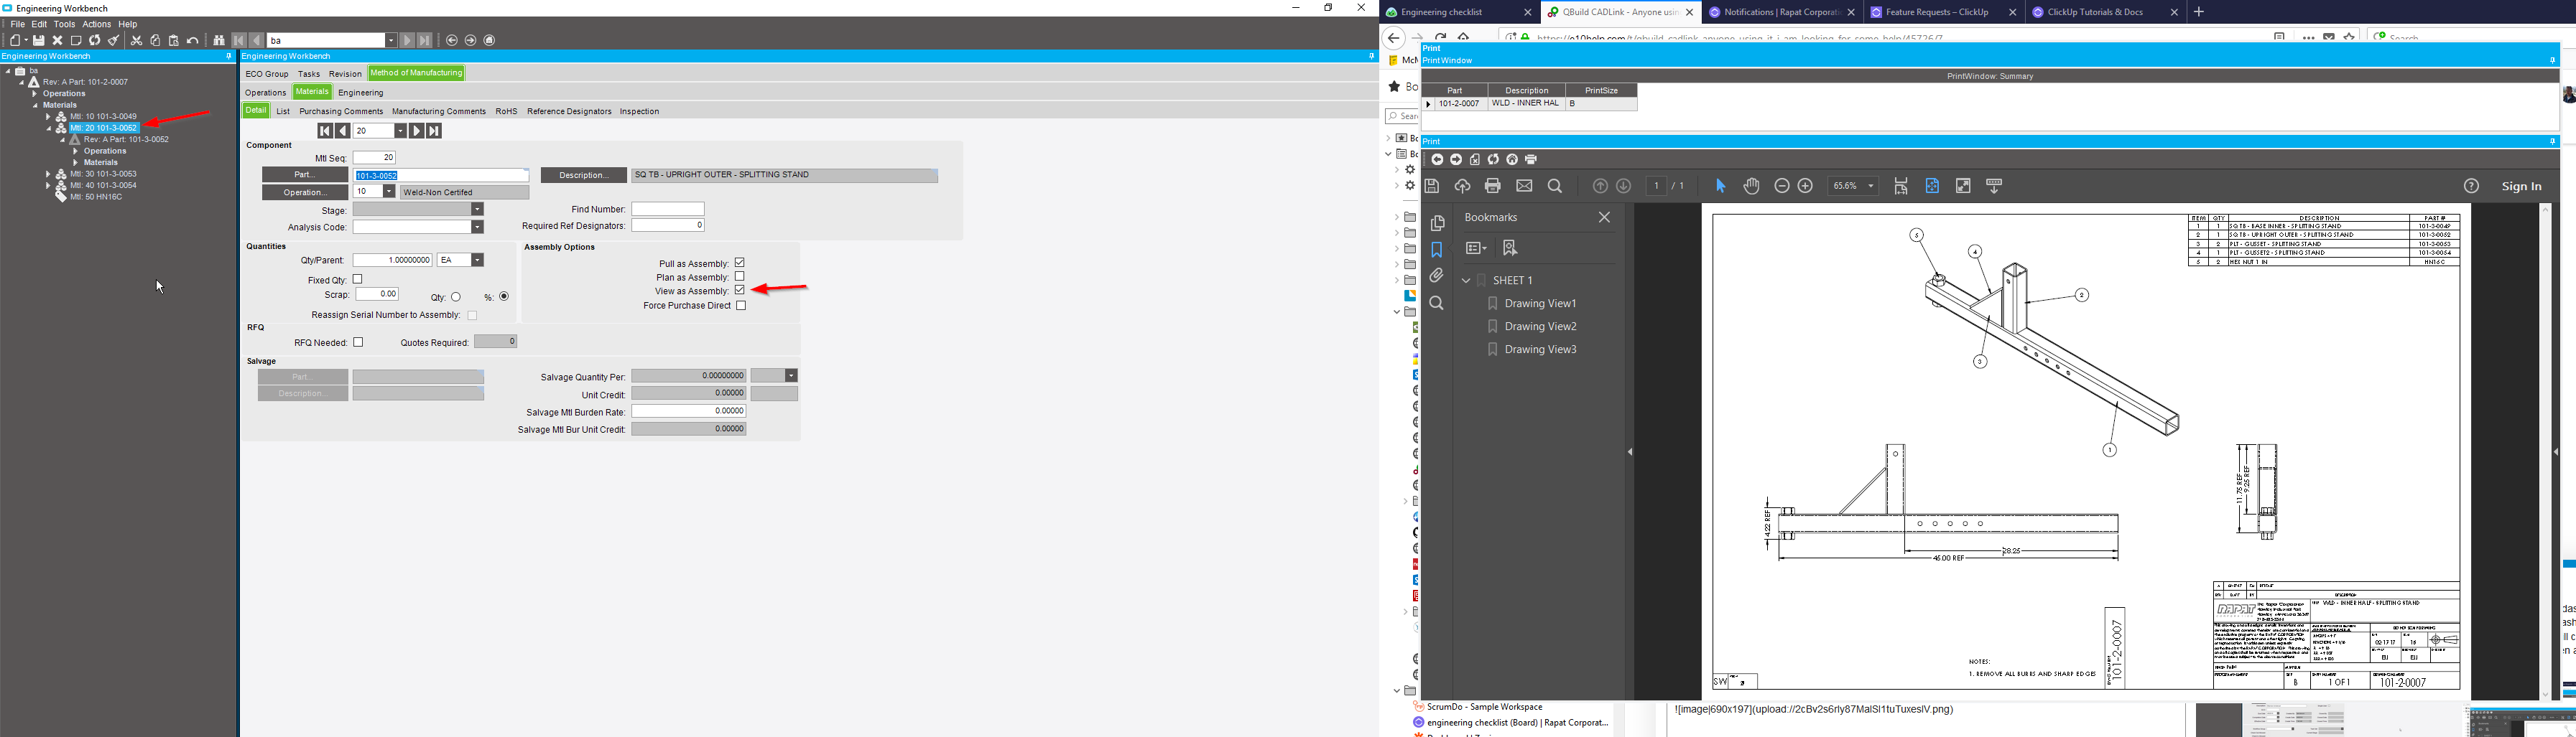
Task: Click the PDF viewer print icon
Action: (x=1493, y=186)
